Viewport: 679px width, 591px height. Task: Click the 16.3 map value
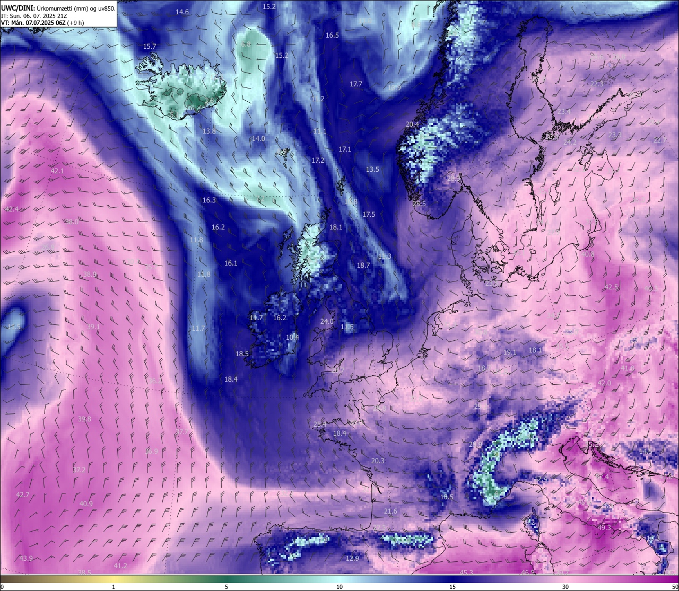(x=209, y=200)
